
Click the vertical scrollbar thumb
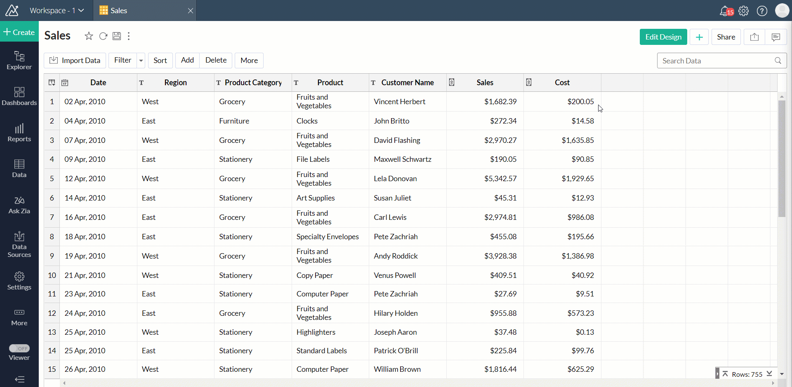pos(781,159)
